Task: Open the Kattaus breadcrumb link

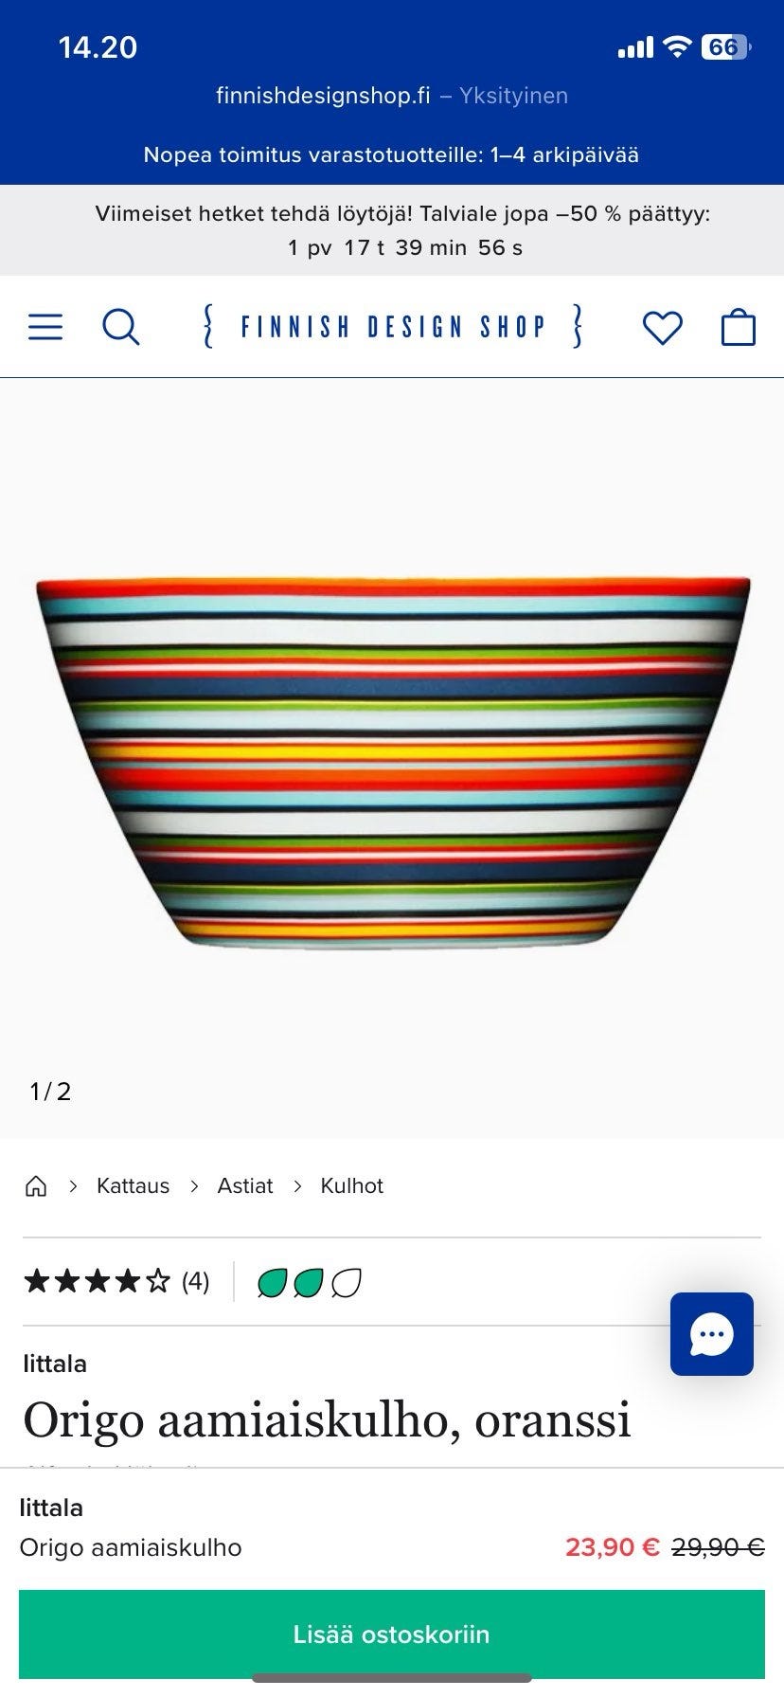Action: pos(133,1185)
